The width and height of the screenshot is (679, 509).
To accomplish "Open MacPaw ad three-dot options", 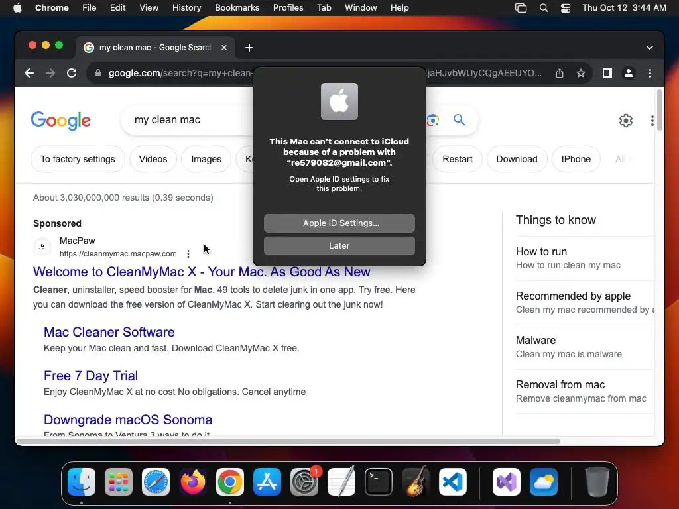I will pos(188,254).
